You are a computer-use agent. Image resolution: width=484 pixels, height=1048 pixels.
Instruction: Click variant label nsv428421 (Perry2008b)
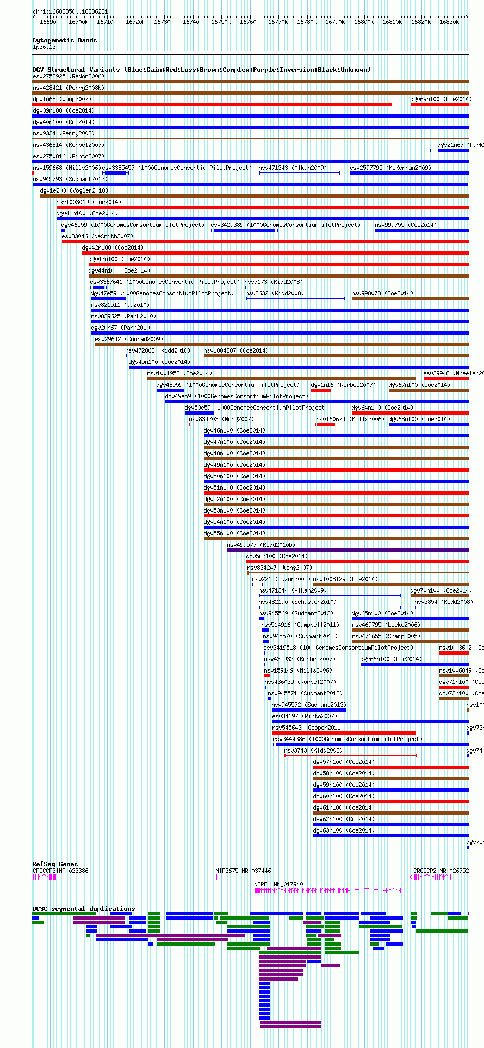point(69,88)
